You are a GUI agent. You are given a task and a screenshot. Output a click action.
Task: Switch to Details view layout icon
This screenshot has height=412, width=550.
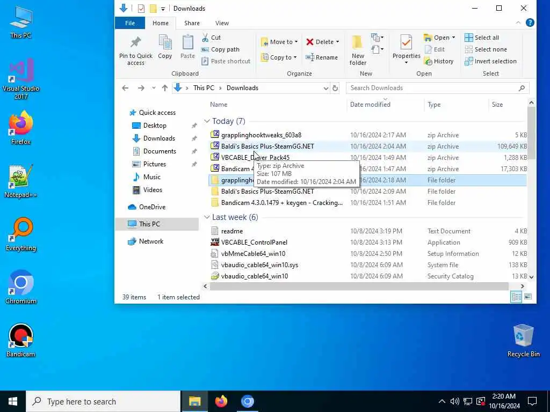pos(516,297)
